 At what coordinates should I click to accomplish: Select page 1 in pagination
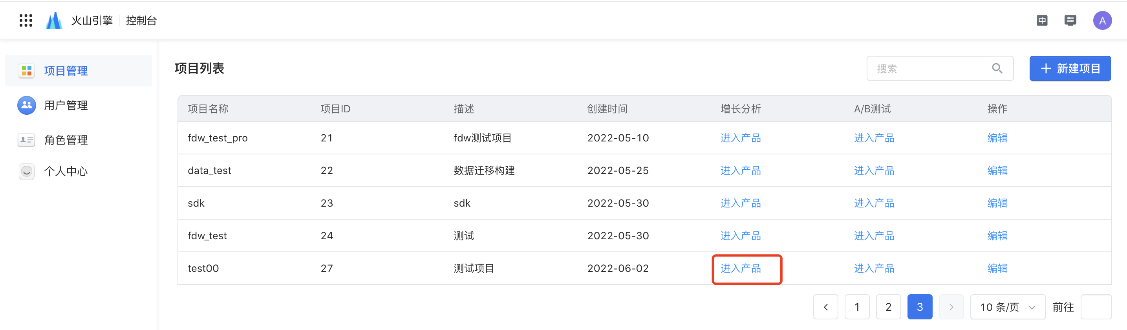pos(856,307)
